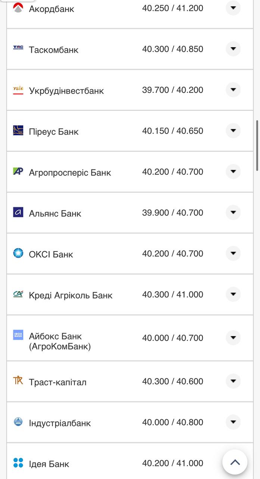Click the Агропросперіс Банк logo icon
The height and width of the screenshot is (479, 260).
point(18,171)
